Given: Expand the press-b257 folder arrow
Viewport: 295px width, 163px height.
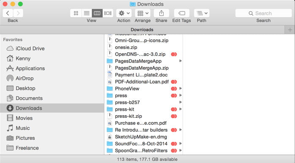Looking at the screenshot, I should click(180, 102).
